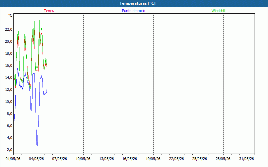Screen dimensions: 268x167
Task: Click the '2,0' y-axis value
Action: tap(9, 149)
